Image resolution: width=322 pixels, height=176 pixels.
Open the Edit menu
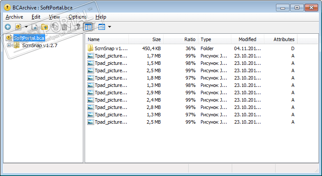click(36, 17)
